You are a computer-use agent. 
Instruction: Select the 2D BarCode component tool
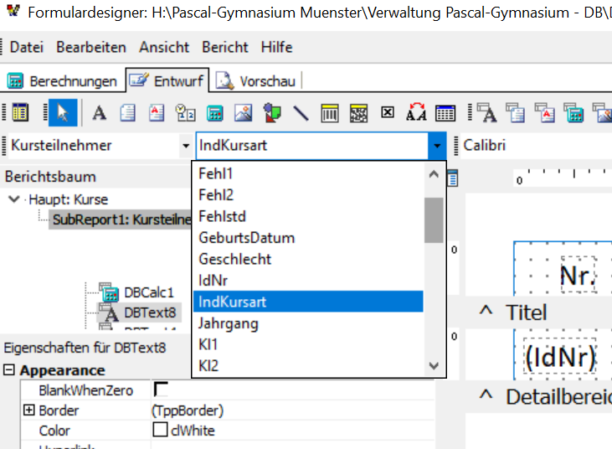coord(358,113)
